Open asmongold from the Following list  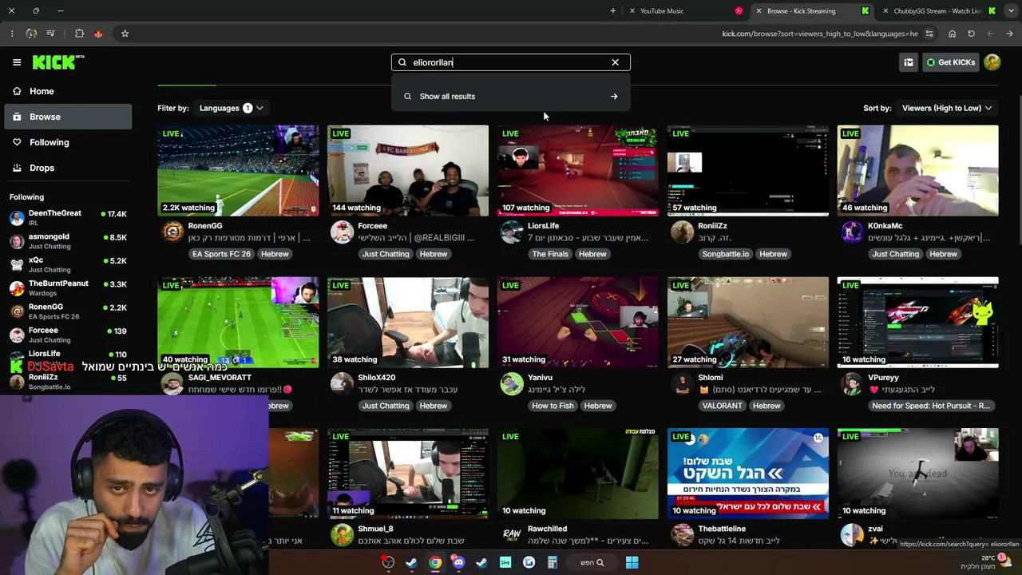click(68, 241)
